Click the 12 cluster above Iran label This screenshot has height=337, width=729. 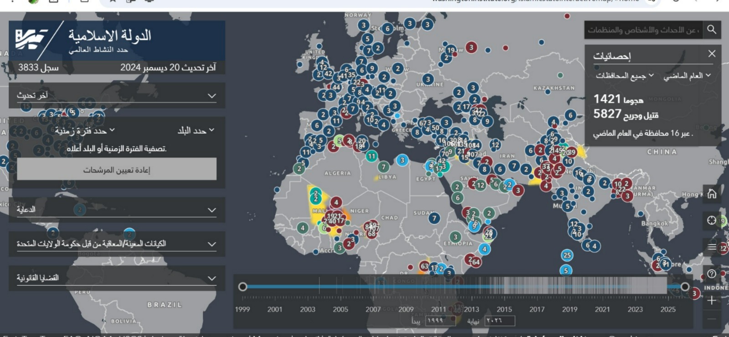pyautogui.click(x=495, y=145)
